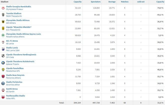Select the Aris Thessaloniki crest icon
The width and height of the screenshot is (165, 105).
3,28
